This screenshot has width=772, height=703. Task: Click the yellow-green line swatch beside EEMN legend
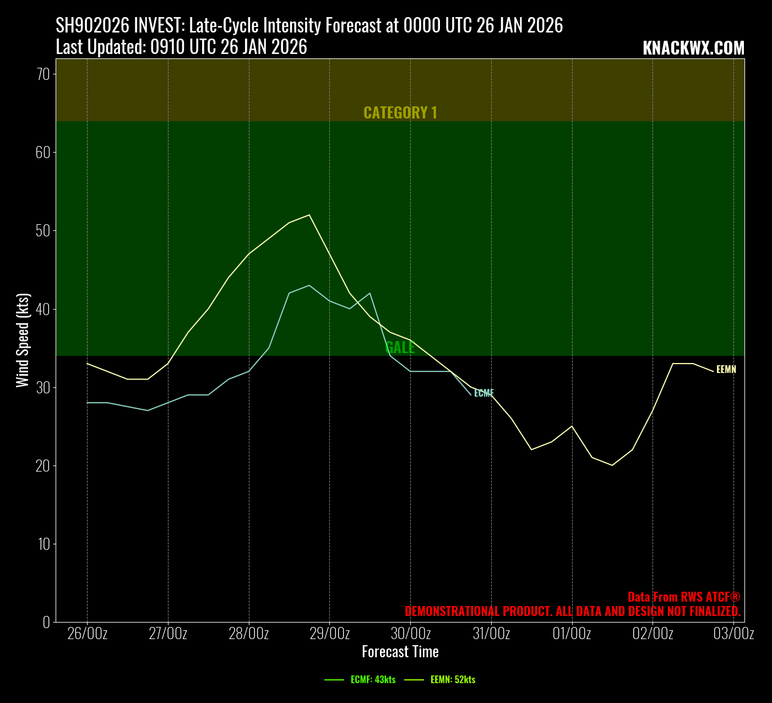click(414, 680)
